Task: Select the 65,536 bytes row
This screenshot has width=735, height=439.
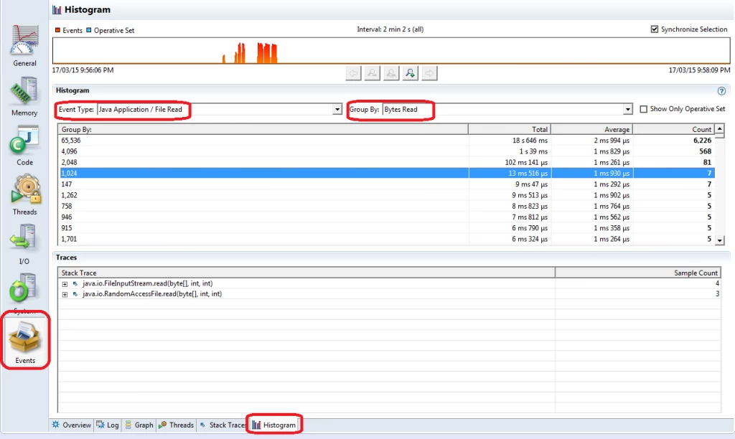Action: pos(387,141)
